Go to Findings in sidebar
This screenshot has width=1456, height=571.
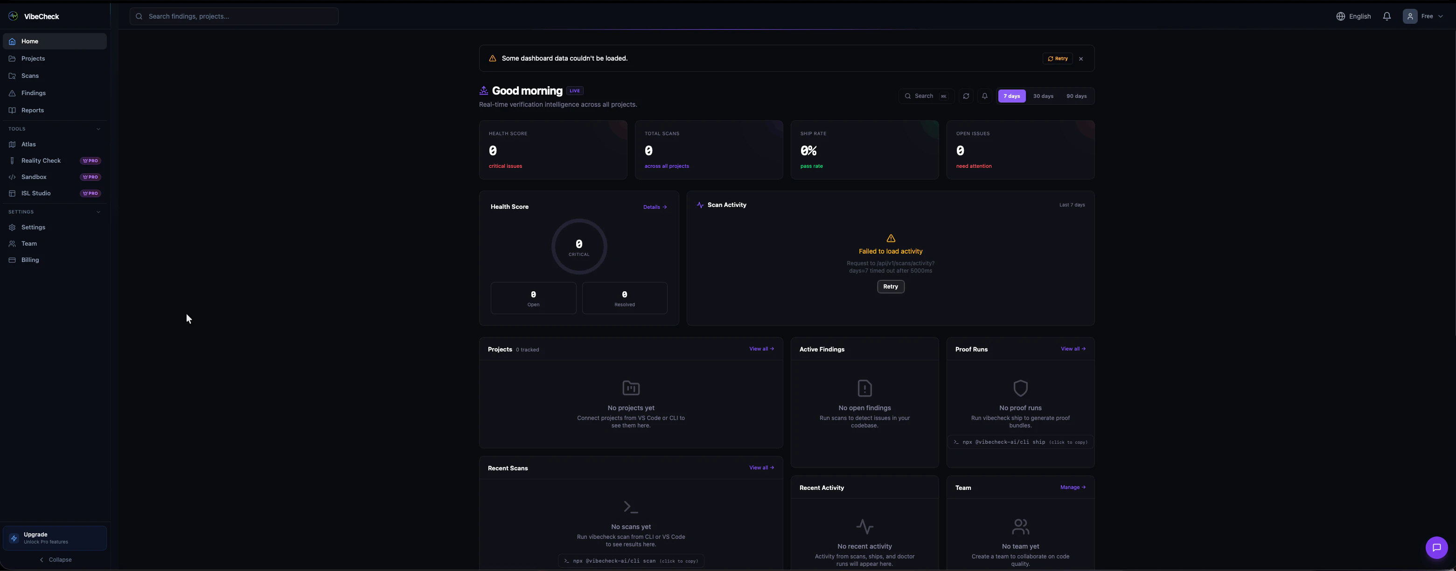(x=33, y=93)
